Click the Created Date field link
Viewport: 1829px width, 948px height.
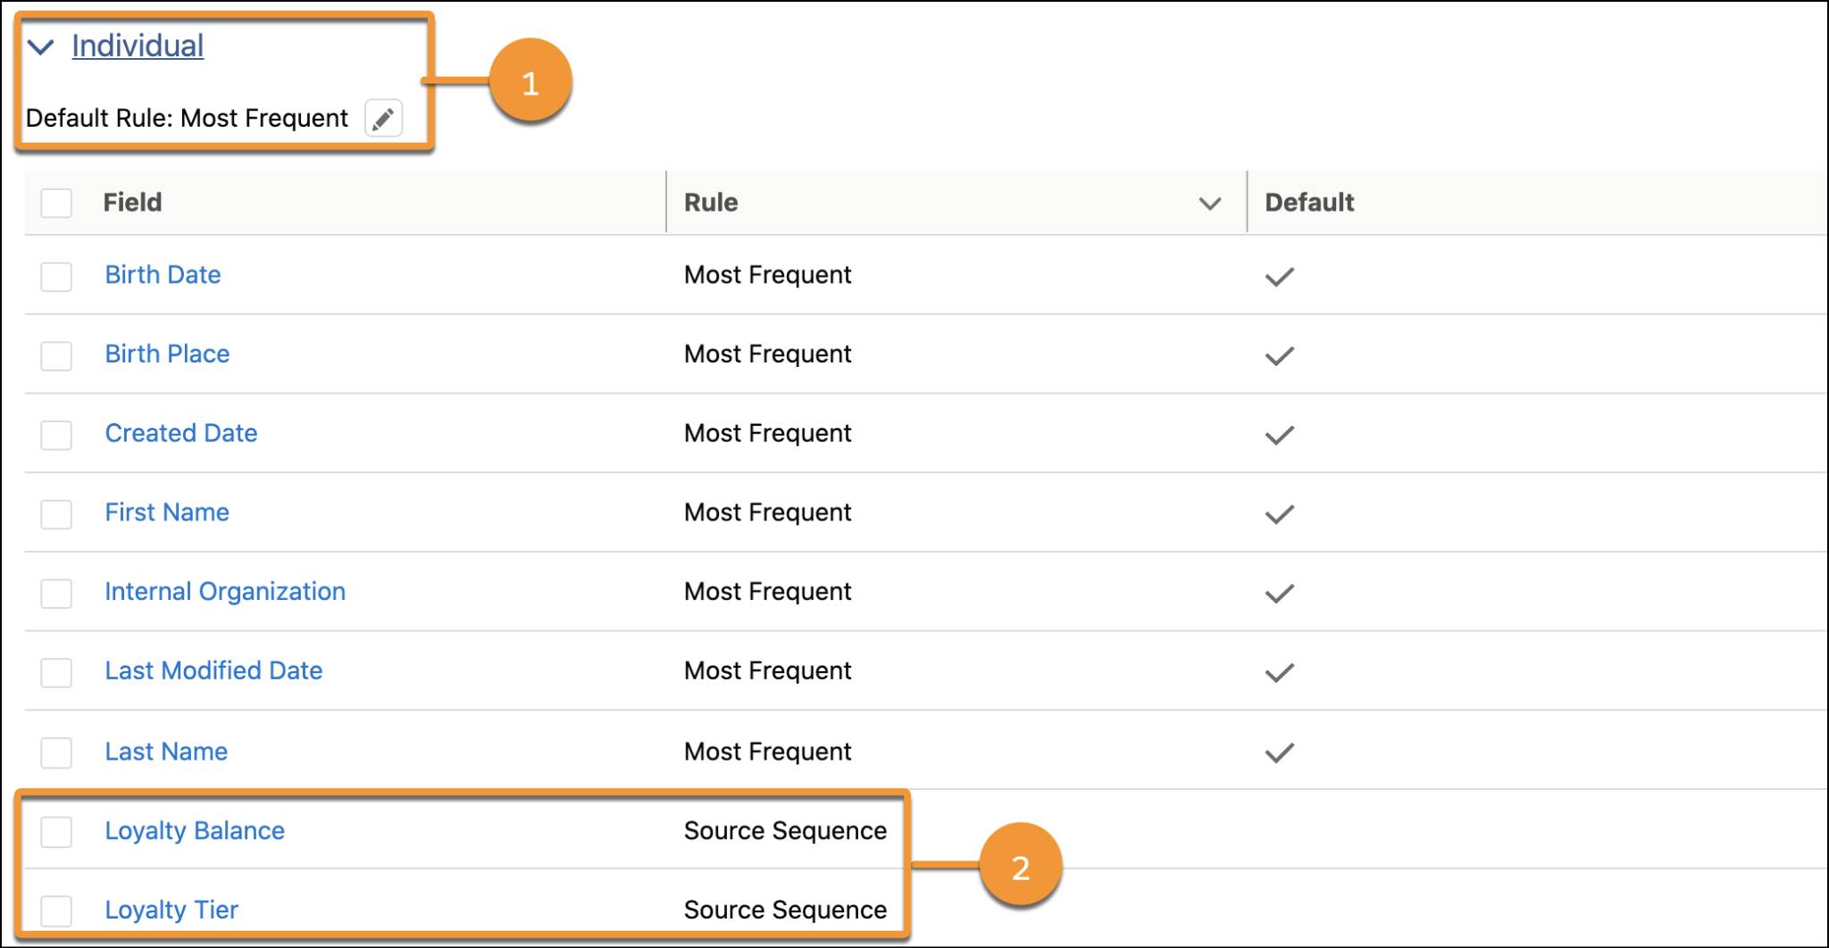tap(181, 433)
